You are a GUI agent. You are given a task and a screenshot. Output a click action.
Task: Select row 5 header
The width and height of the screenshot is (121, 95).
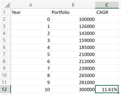[5, 40]
